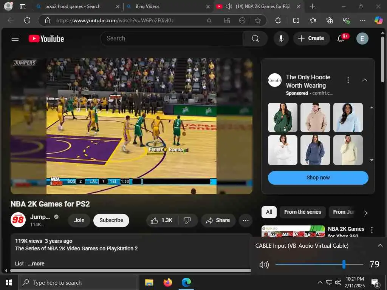The width and height of the screenshot is (387, 290).
Task: Dislike the video with thumbs down
Action: pos(187,220)
